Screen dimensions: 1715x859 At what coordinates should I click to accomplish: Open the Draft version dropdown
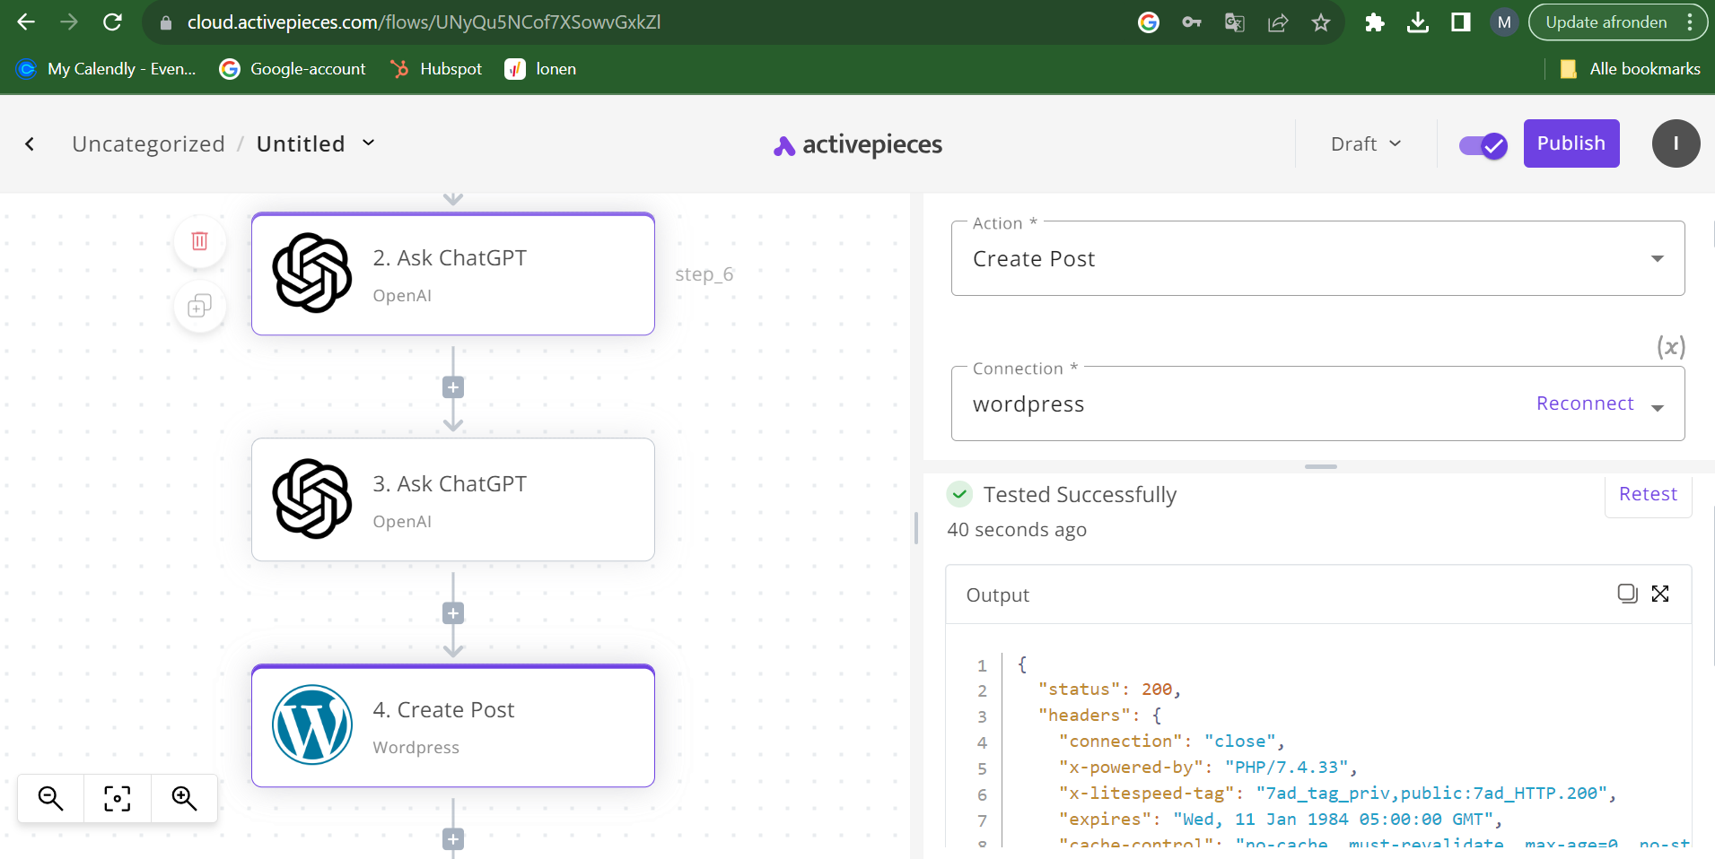[x=1366, y=143]
